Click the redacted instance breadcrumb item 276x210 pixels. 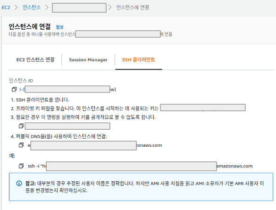(x=79, y=8)
